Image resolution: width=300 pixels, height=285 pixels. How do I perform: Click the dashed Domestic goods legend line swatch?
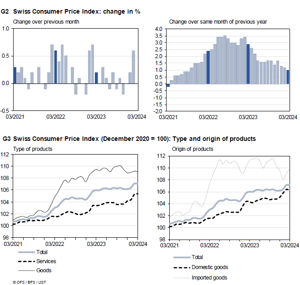point(183,267)
